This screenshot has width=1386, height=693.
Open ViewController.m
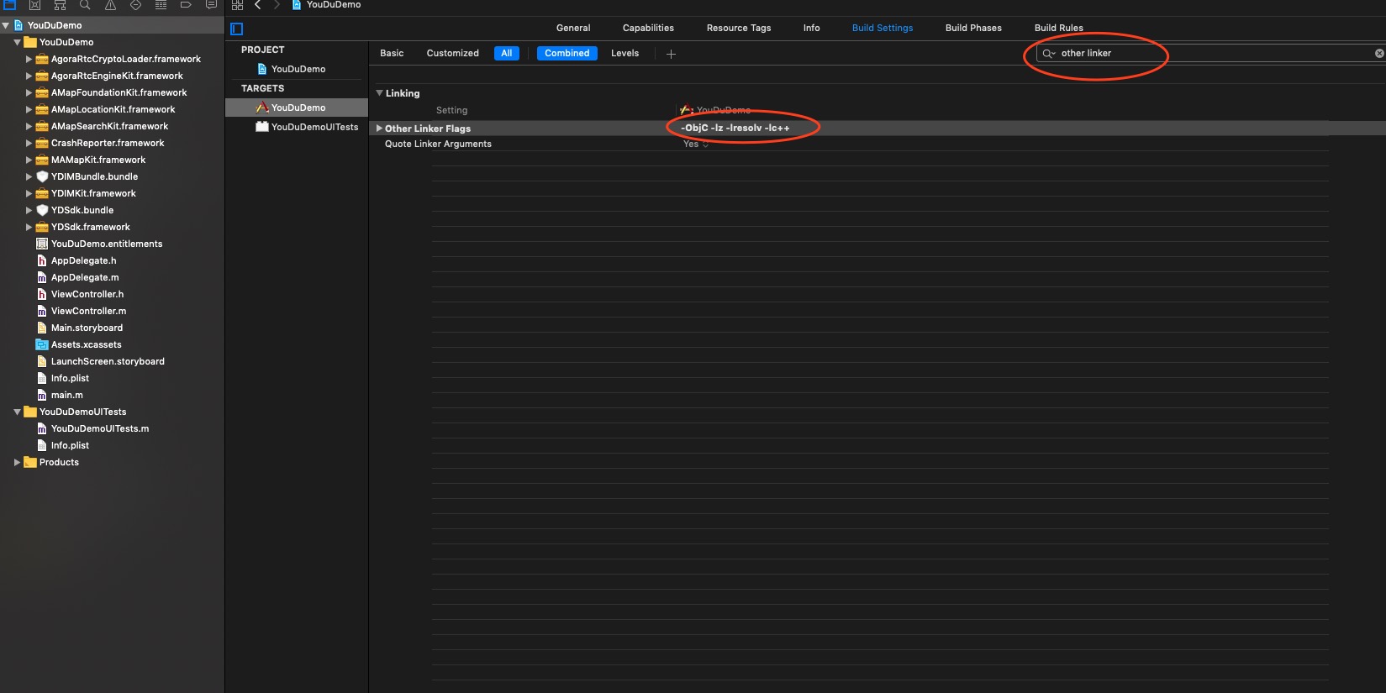click(88, 311)
